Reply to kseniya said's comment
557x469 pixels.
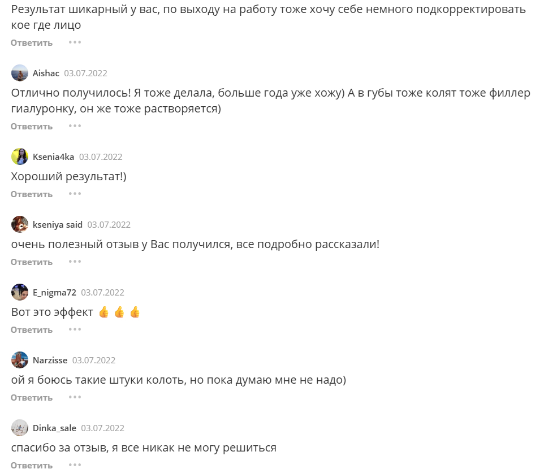(32, 262)
